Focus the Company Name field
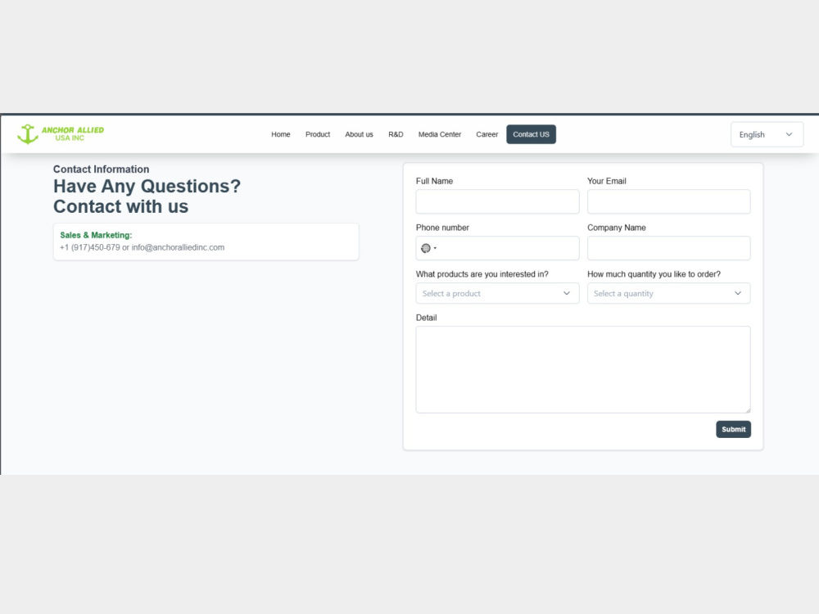Screen dimensions: 819x614 pyautogui.click(x=668, y=248)
